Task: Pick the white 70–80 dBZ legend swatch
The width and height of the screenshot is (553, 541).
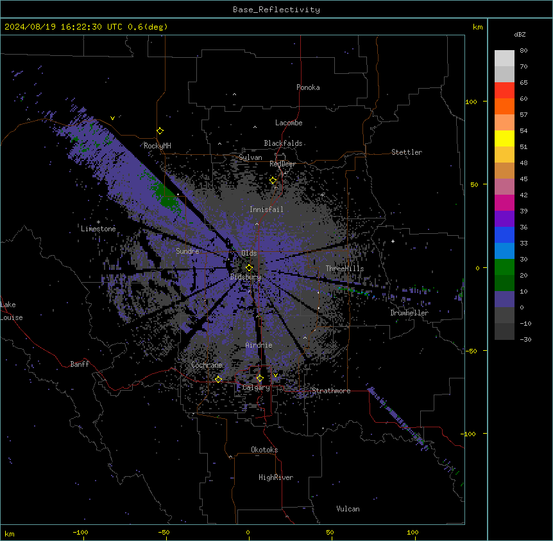Action: pyautogui.click(x=504, y=58)
